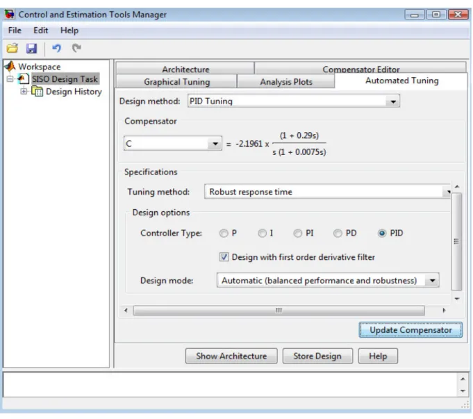Image resolution: width=473 pixels, height=419 pixels.
Task: Click the Workspace MATLAB icon in tree
Action: (x=10, y=66)
